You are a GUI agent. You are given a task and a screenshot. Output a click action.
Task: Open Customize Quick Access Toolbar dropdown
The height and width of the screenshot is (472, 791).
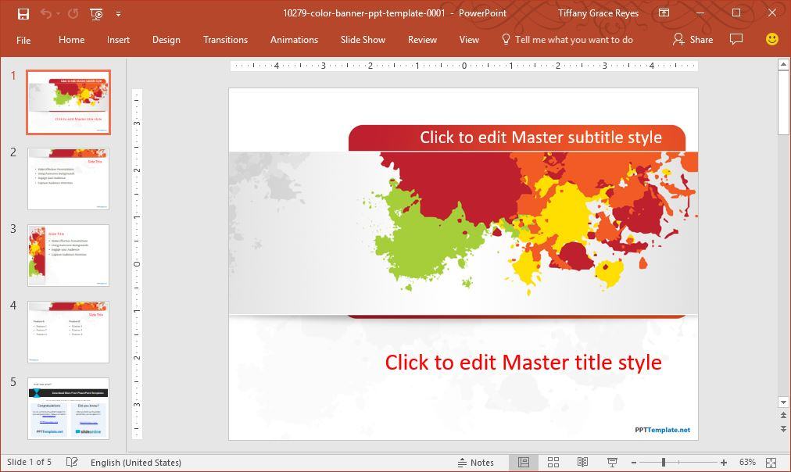(118, 14)
